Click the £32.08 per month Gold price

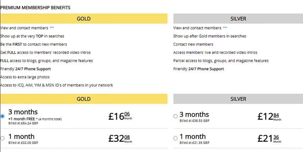(120, 138)
